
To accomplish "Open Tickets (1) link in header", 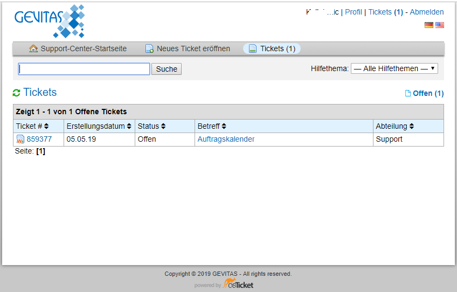I will (386, 12).
